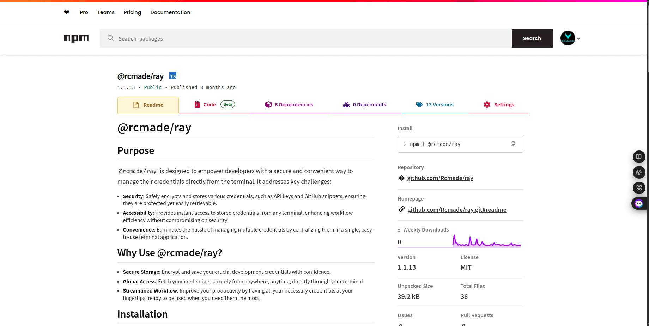Click the broadcast icon in the floating sidebar

(639, 172)
